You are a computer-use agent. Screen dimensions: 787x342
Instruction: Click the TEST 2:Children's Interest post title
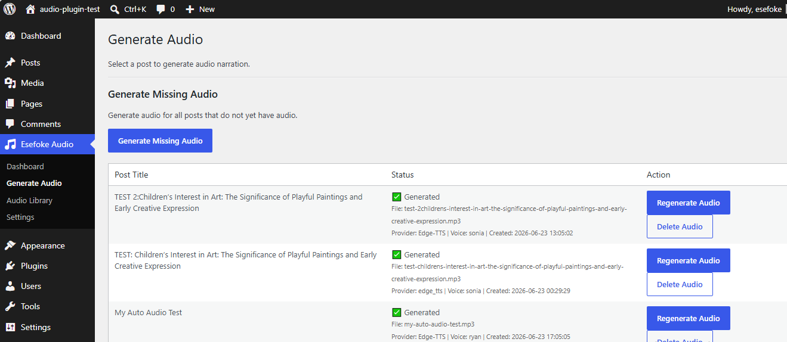pos(239,203)
